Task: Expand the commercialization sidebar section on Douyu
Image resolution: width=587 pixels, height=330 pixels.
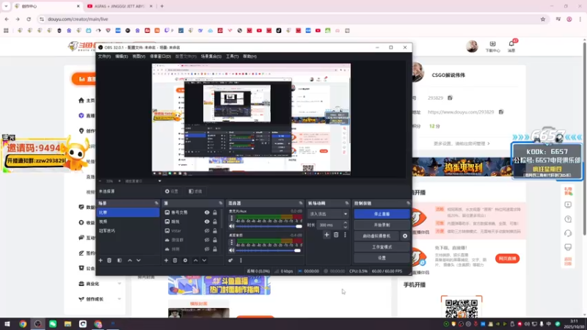Action: click(x=120, y=284)
